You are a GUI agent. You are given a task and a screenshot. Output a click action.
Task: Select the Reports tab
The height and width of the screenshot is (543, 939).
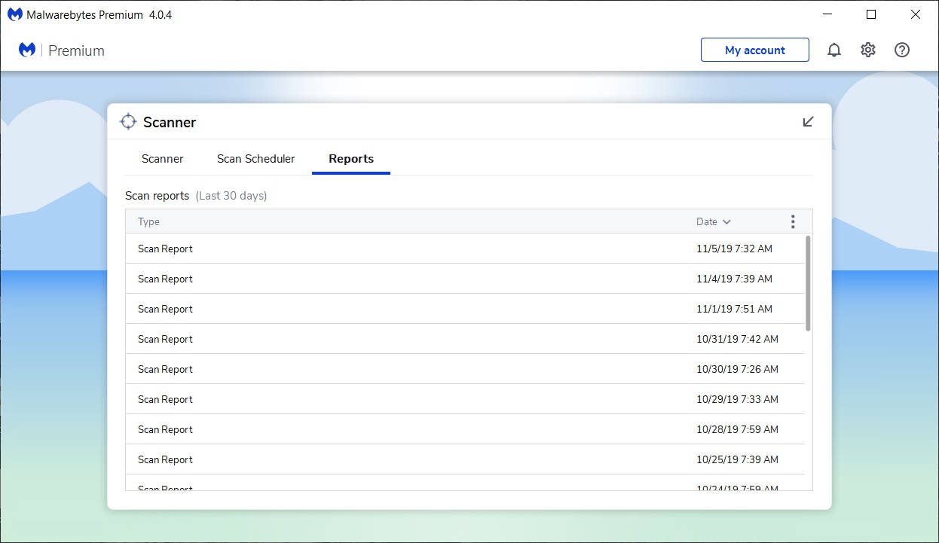(351, 159)
